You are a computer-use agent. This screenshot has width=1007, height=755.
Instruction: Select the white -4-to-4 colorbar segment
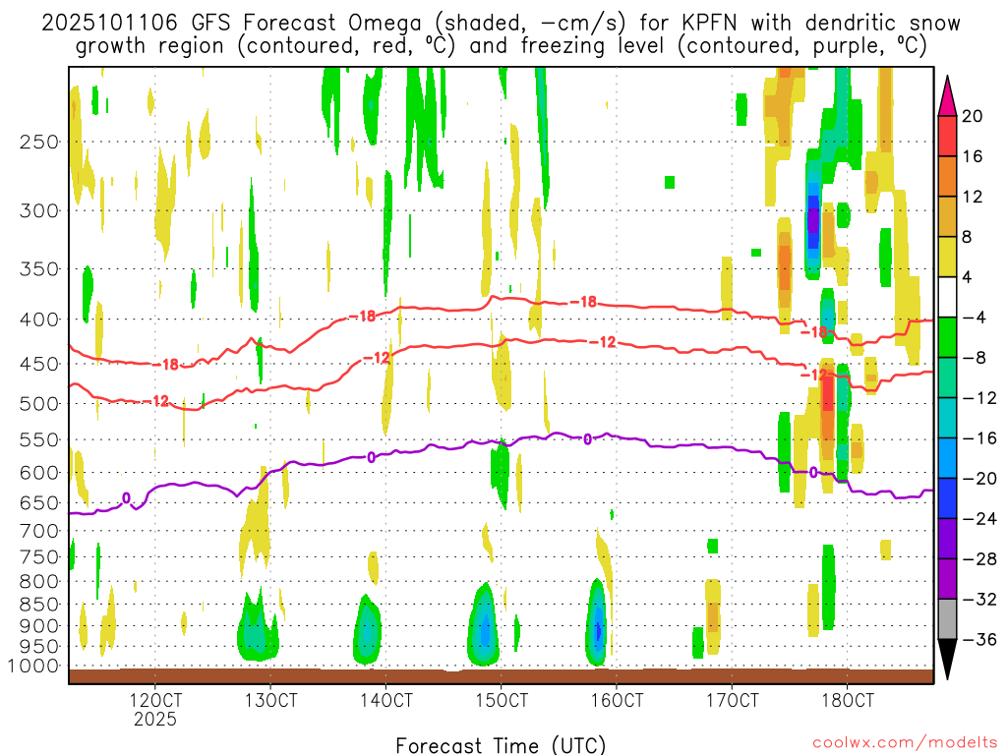(947, 297)
